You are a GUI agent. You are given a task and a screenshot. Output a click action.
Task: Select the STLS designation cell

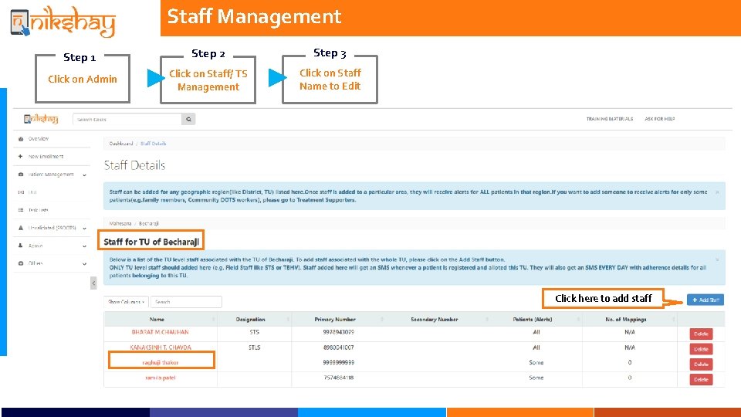tap(254, 347)
